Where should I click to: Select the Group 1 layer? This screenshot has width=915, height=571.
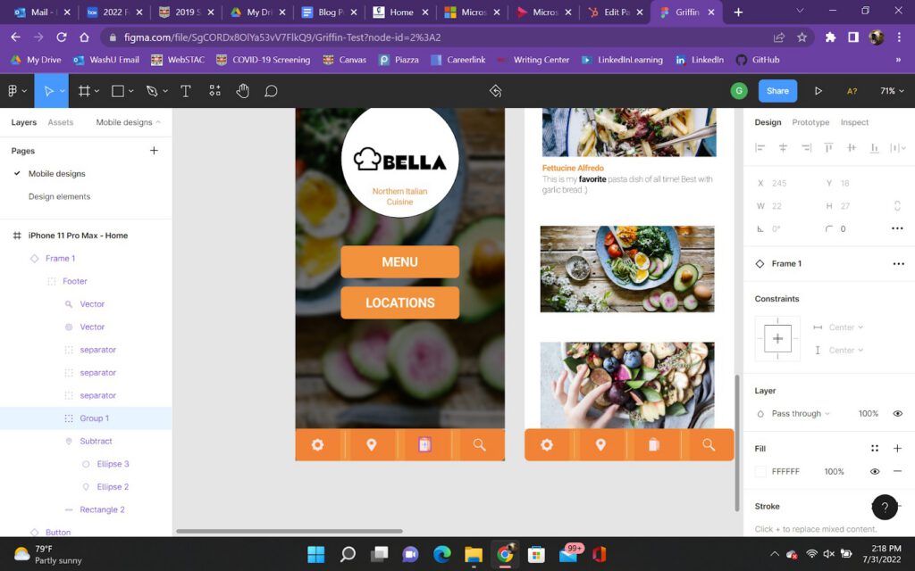coord(94,418)
